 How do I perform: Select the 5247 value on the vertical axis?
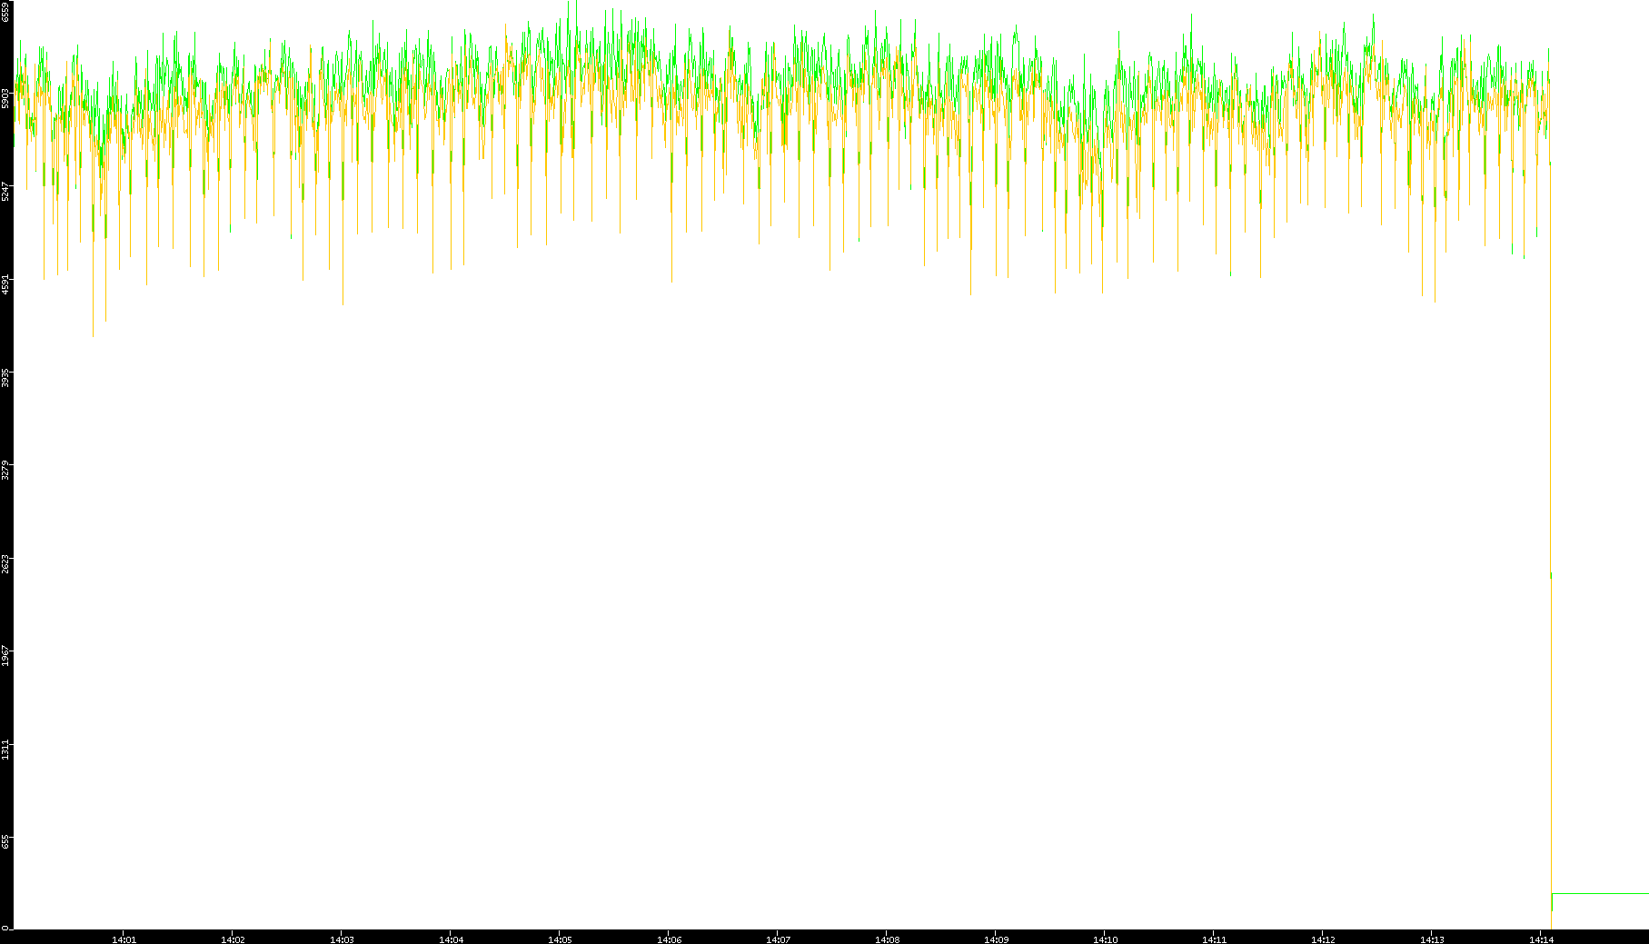pyautogui.click(x=5, y=191)
